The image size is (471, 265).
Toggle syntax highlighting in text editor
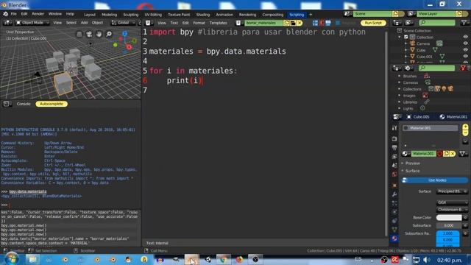(328, 23)
